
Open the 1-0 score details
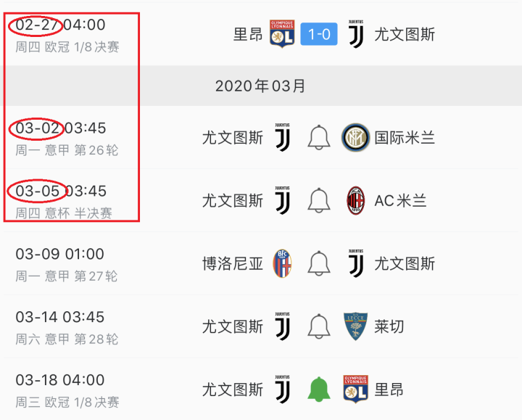coord(319,34)
